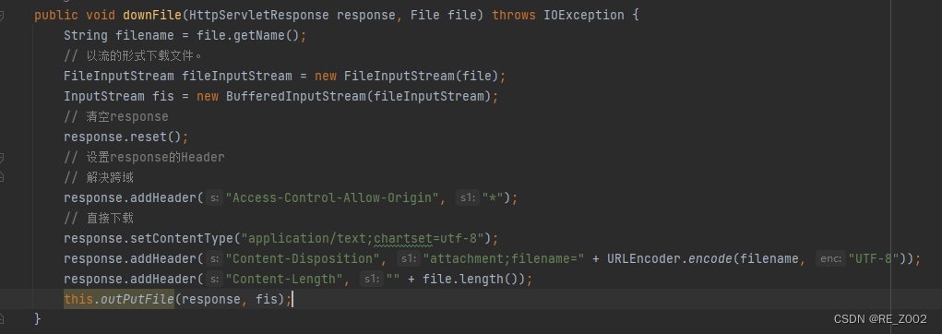Click the enc: parameter hint
Screen dimensions: 942x334
(x=830, y=259)
